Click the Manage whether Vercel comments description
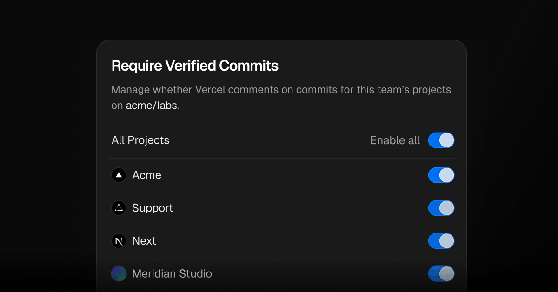 click(281, 98)
